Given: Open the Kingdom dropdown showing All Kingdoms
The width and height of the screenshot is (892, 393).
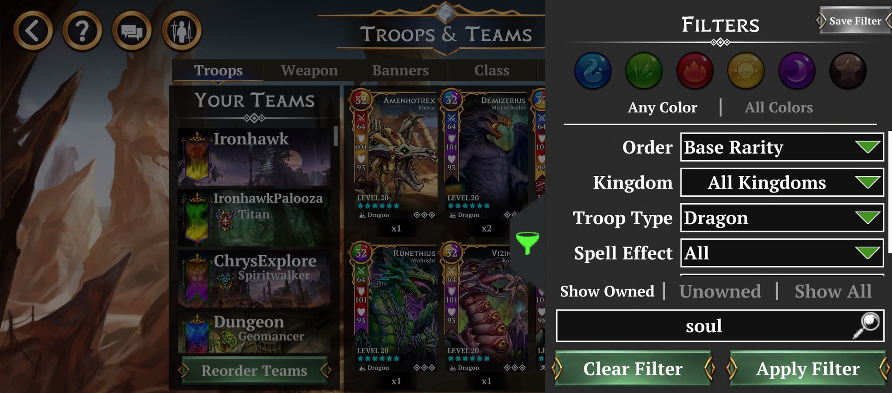Looking at the screenshot, I should pos(782,182).
